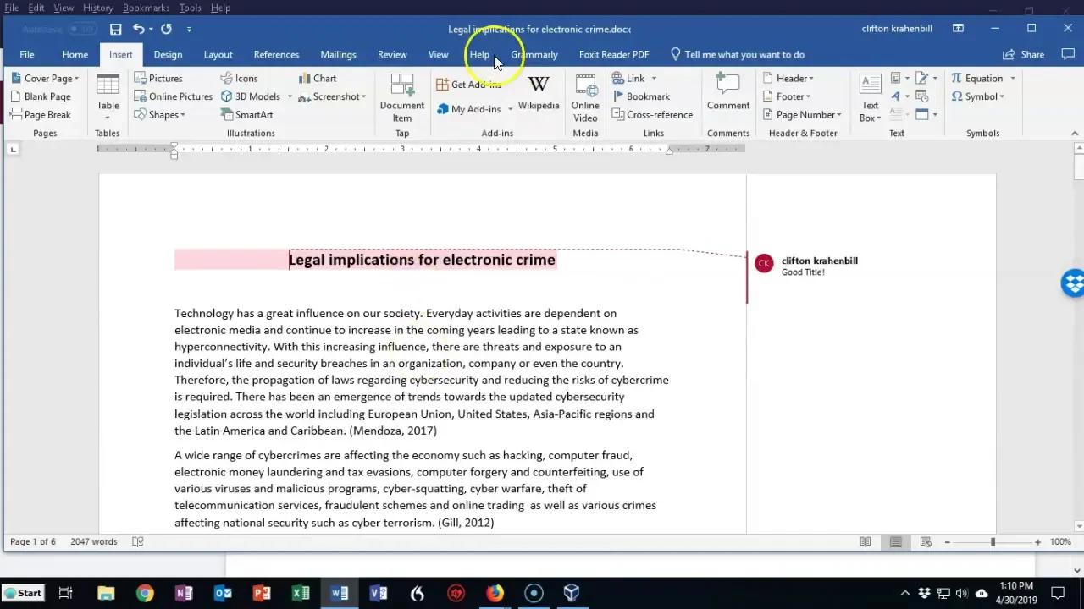
Task: Open the Mailings tab
Action: pos(338,54)
